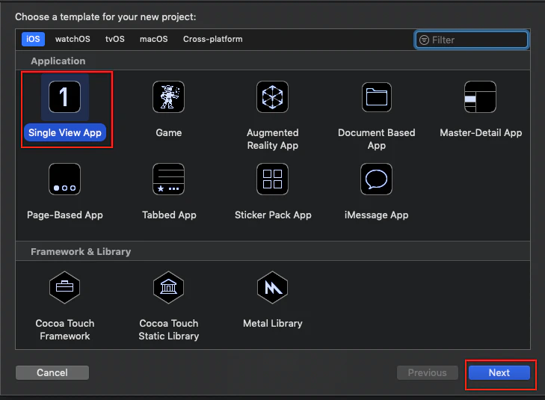
Task: Click the filter icon in search field
Action: [424, 40]
